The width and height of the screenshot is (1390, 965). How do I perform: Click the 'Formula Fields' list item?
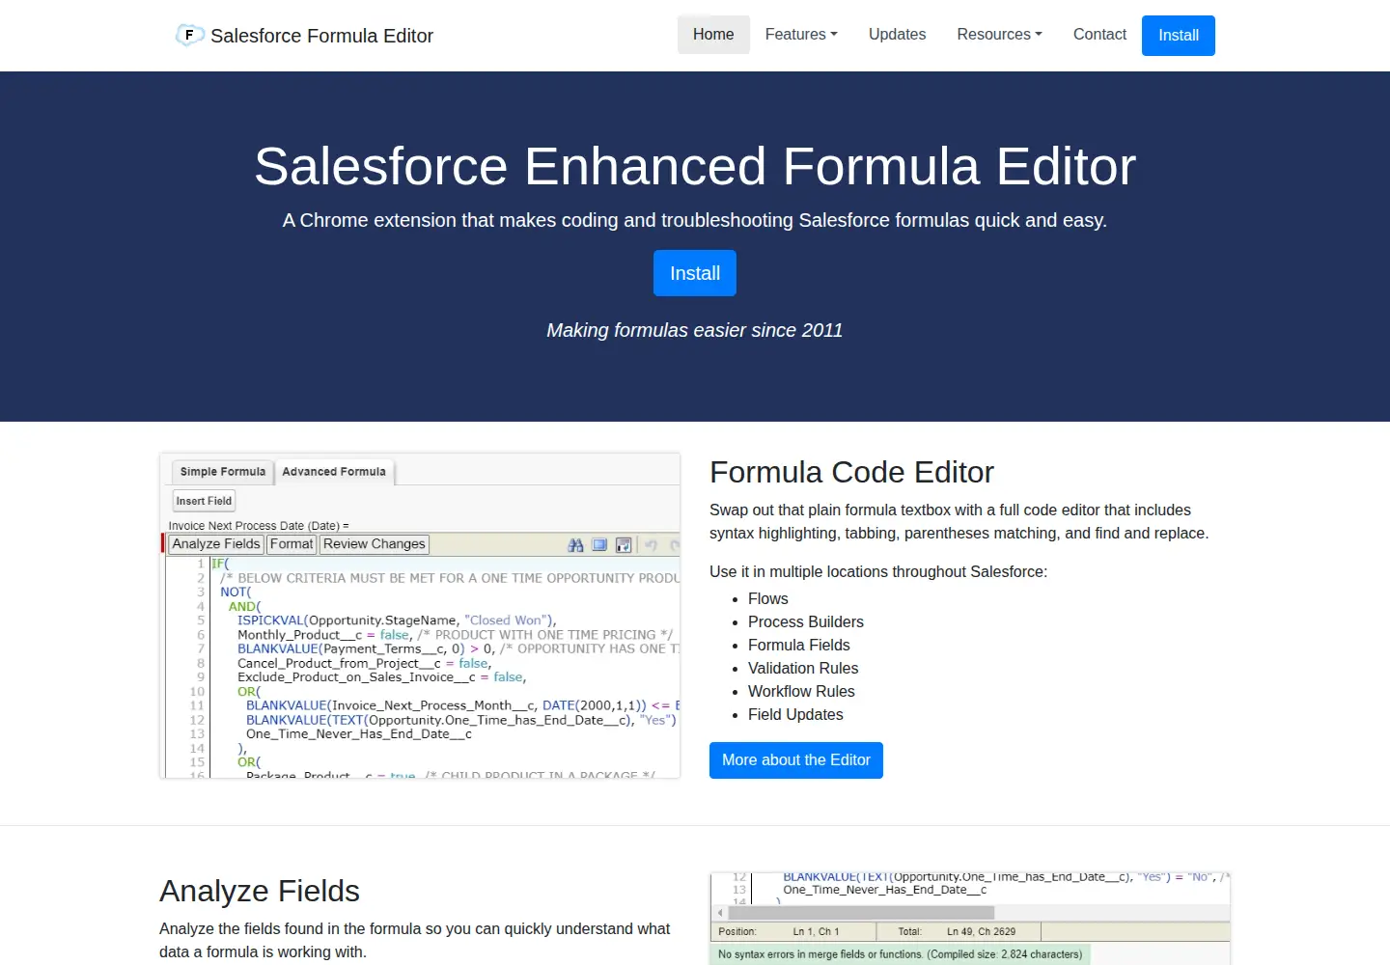coord(799,646)
